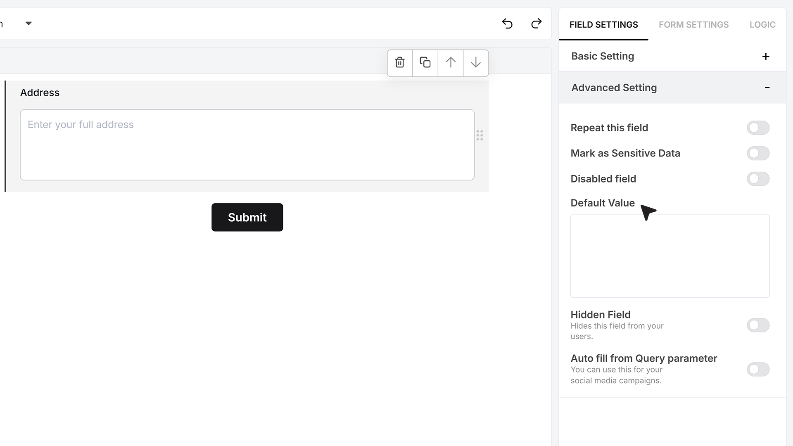Collapse the Advanced Setting section
This screenshot has width=793, height=446.
coord(672,88)
